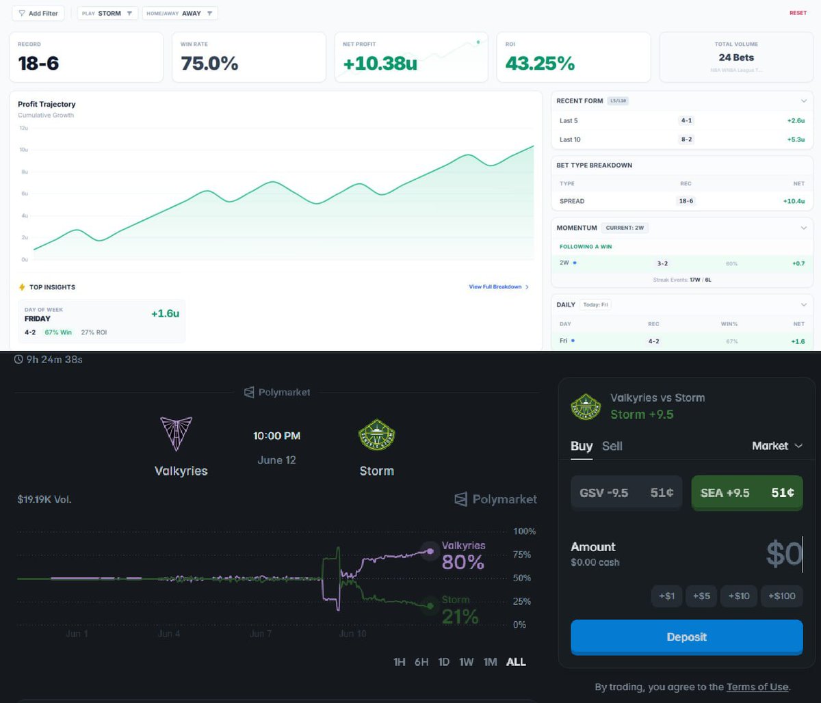Screen dimensions: 821x703
Task: Click the Add Filter button
Action: (x=38, y=14)
